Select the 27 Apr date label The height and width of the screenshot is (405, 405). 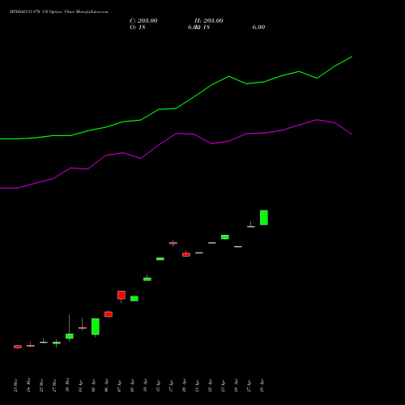click(x=249, y=386)
